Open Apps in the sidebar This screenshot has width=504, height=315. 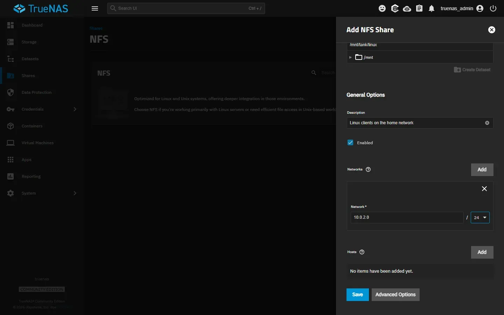[42, 160]
